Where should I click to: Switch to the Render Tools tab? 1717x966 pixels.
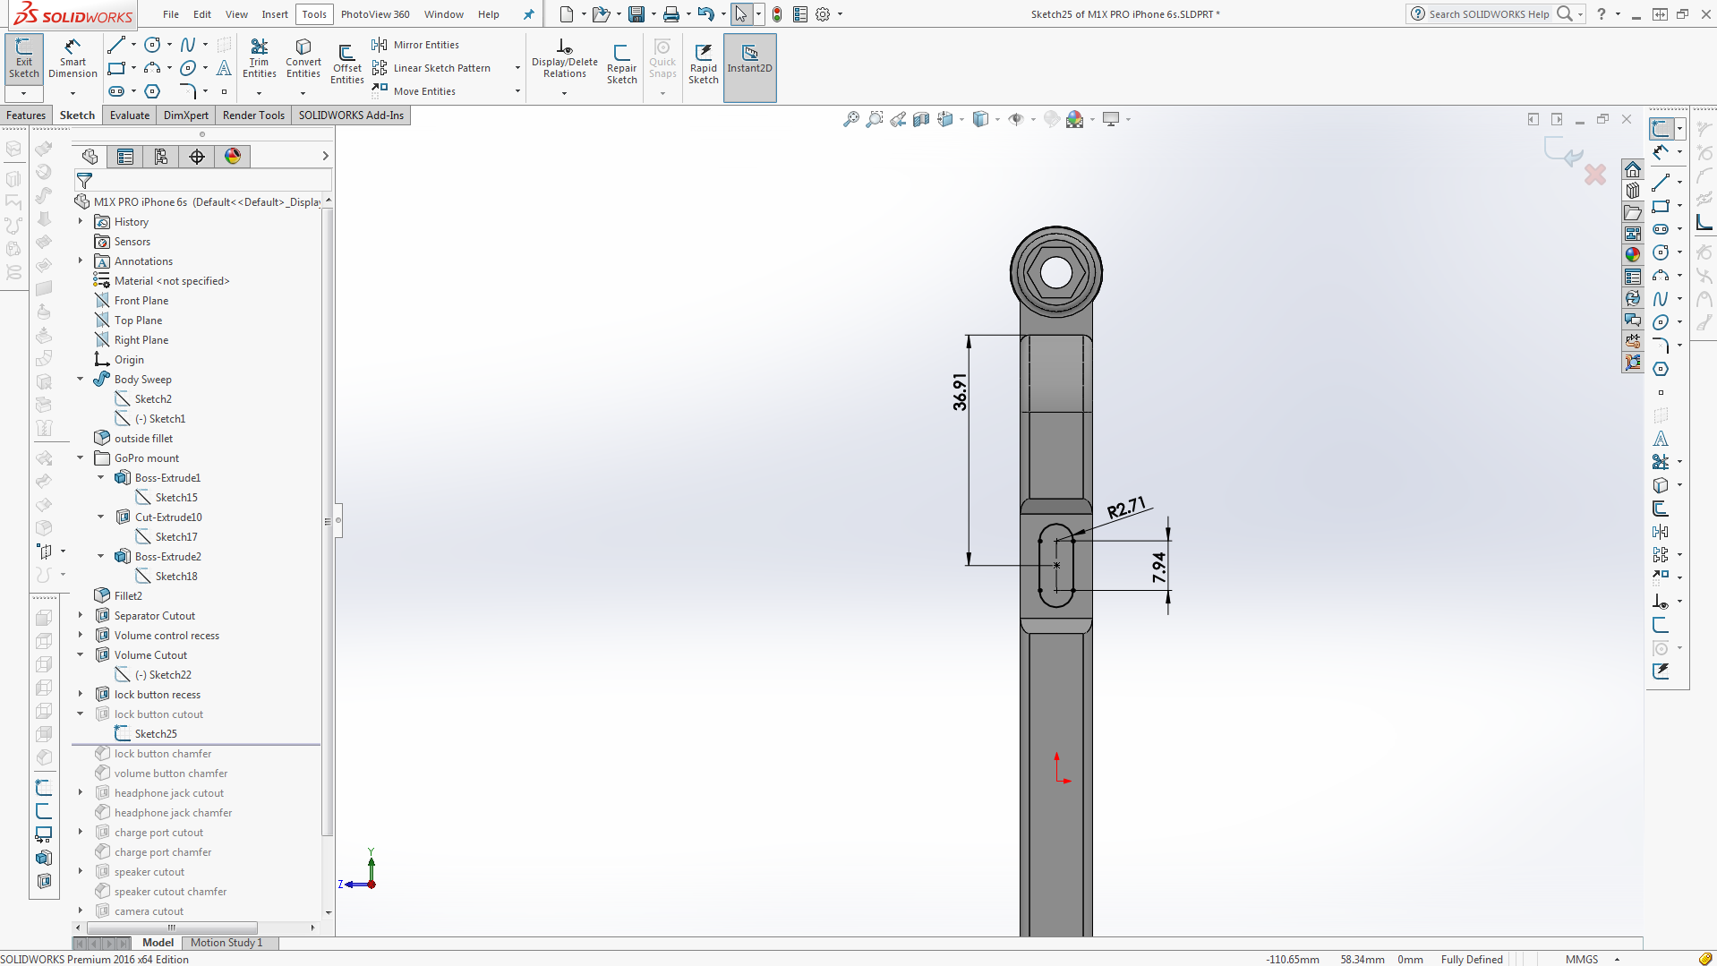click(253, 115)
